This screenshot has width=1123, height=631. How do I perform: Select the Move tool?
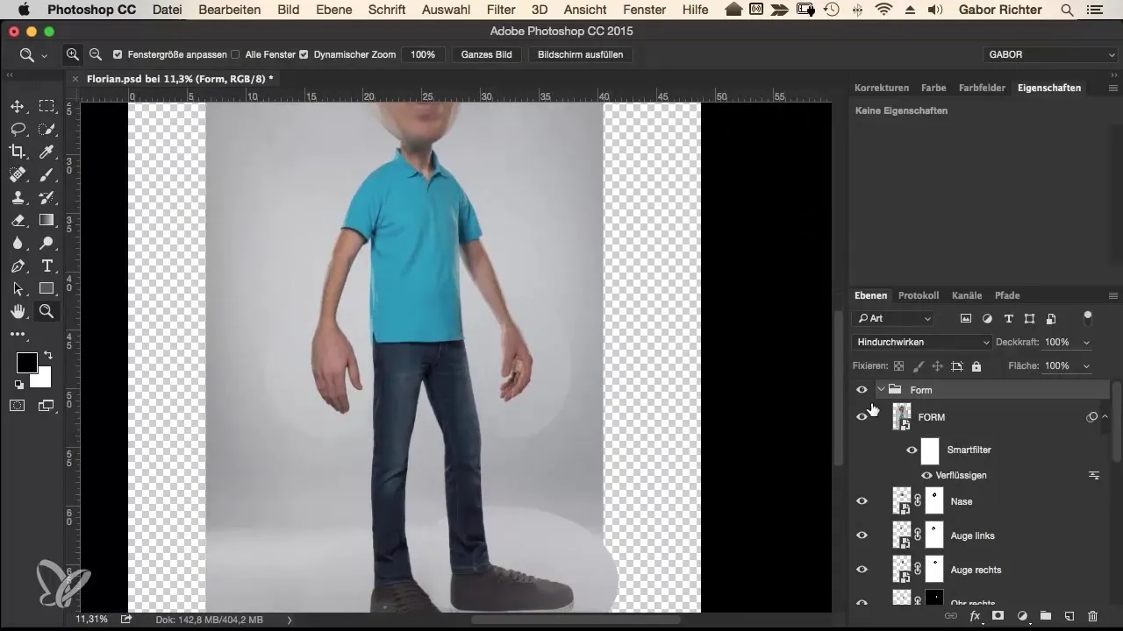(17, 107)
